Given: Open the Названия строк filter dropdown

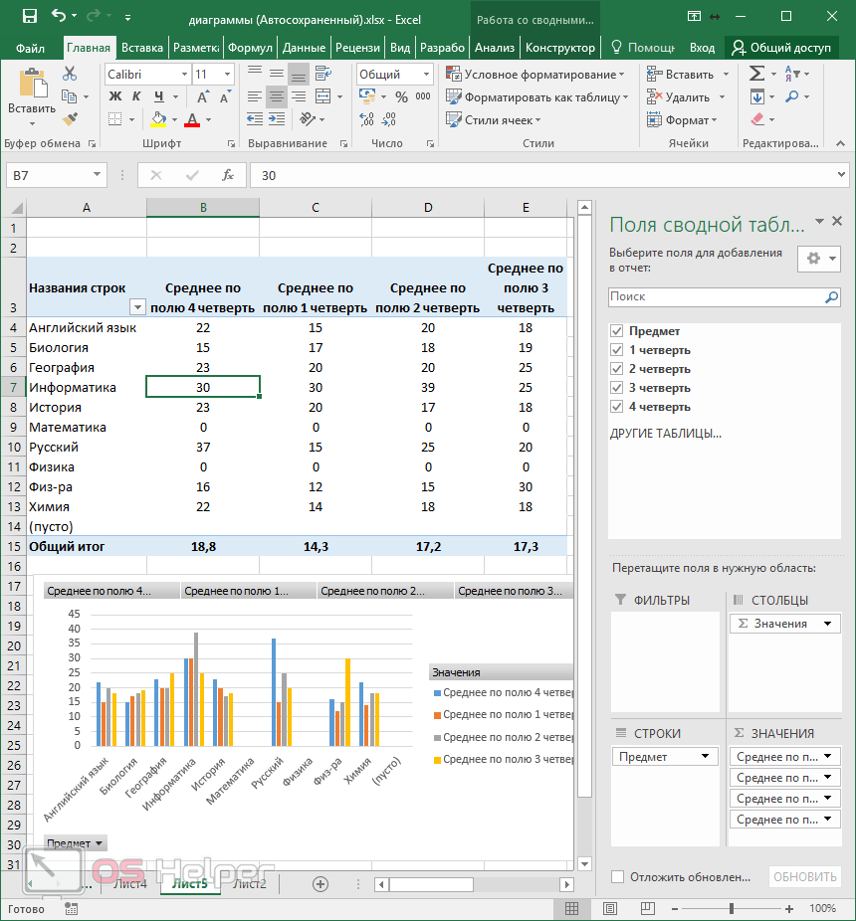Looking at the screenshot, I should [137, 308].
